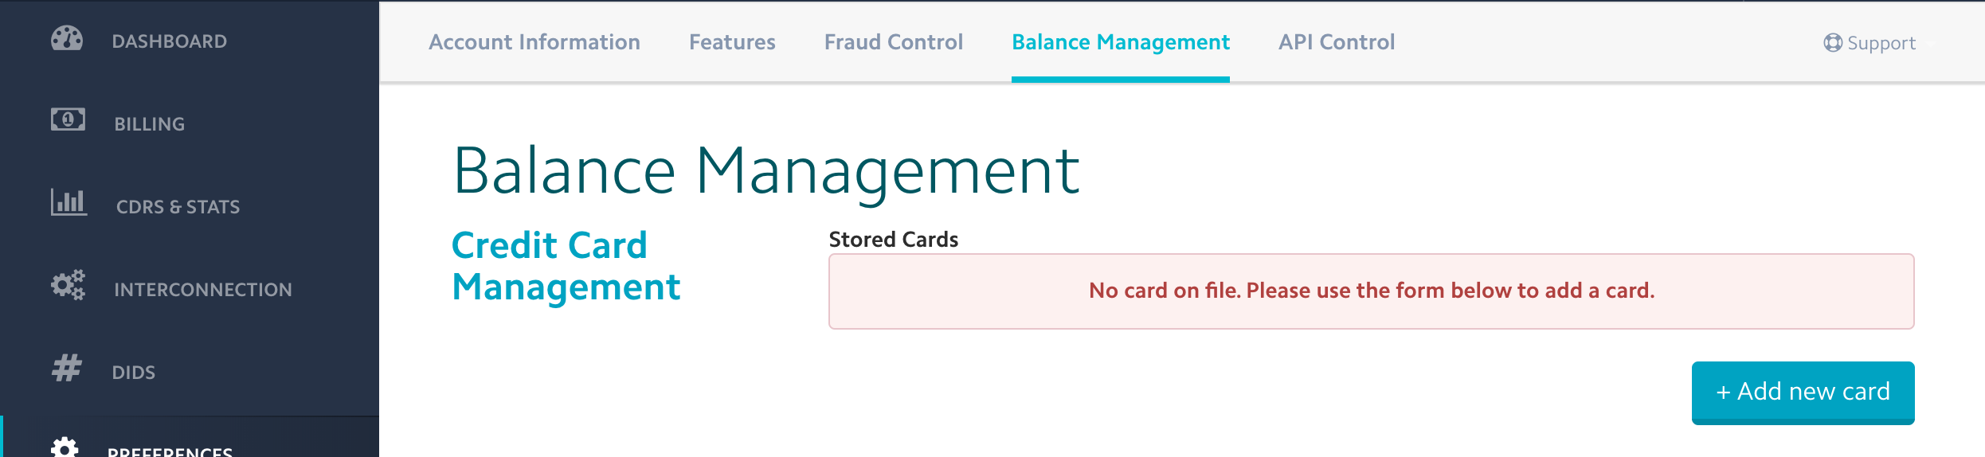Click the Support lifebuoy icon
Image resolution: width=1985 pixels, height=457 pixels.
click(1833, 43)
